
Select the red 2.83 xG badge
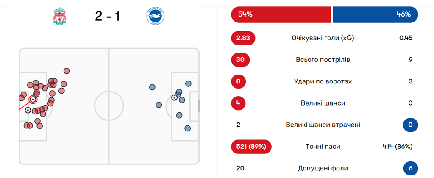coord(243,38)
